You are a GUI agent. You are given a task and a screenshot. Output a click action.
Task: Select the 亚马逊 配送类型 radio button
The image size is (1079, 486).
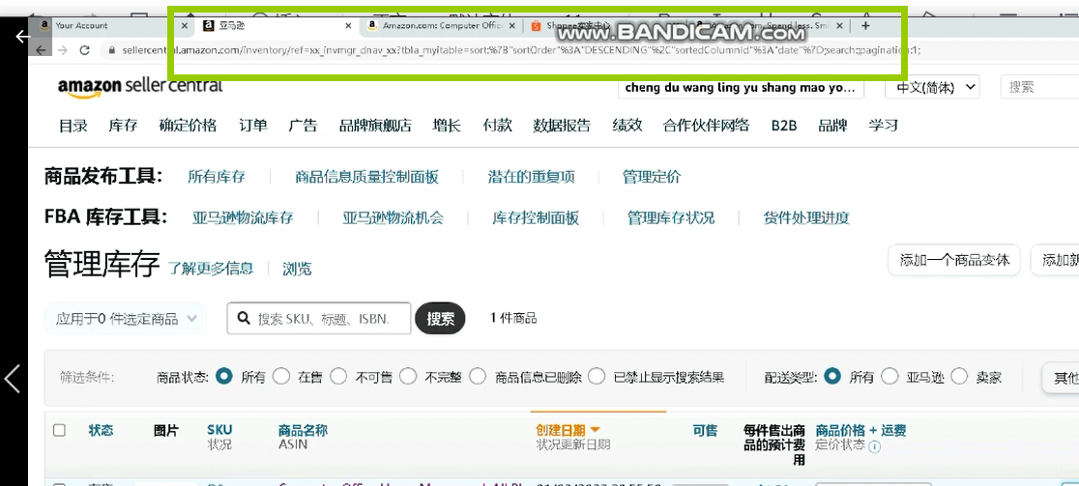889,376
